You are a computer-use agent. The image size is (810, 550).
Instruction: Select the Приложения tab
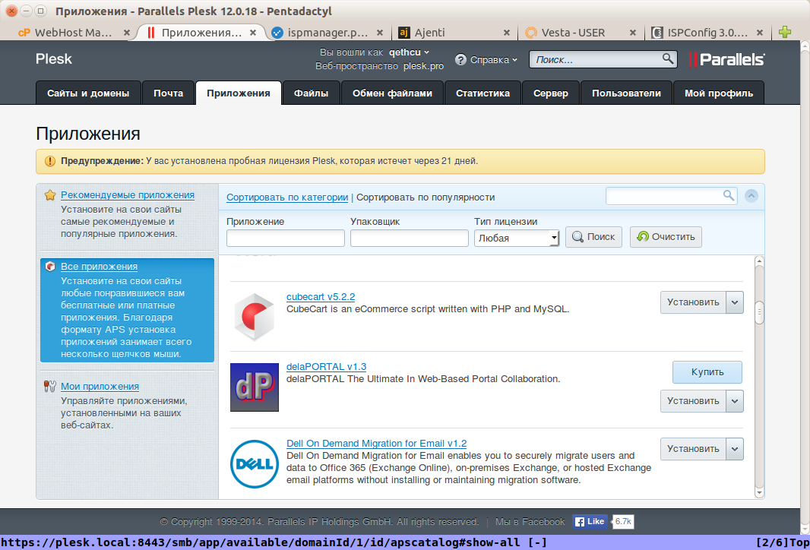[239, 93]
